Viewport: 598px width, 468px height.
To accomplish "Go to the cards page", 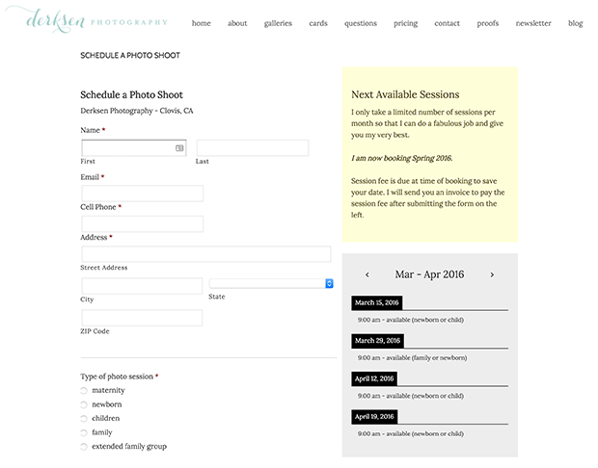I will [x=318, y=23].
